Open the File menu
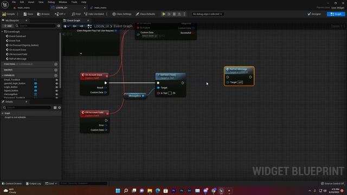347x195 pixels. point(14,2)
